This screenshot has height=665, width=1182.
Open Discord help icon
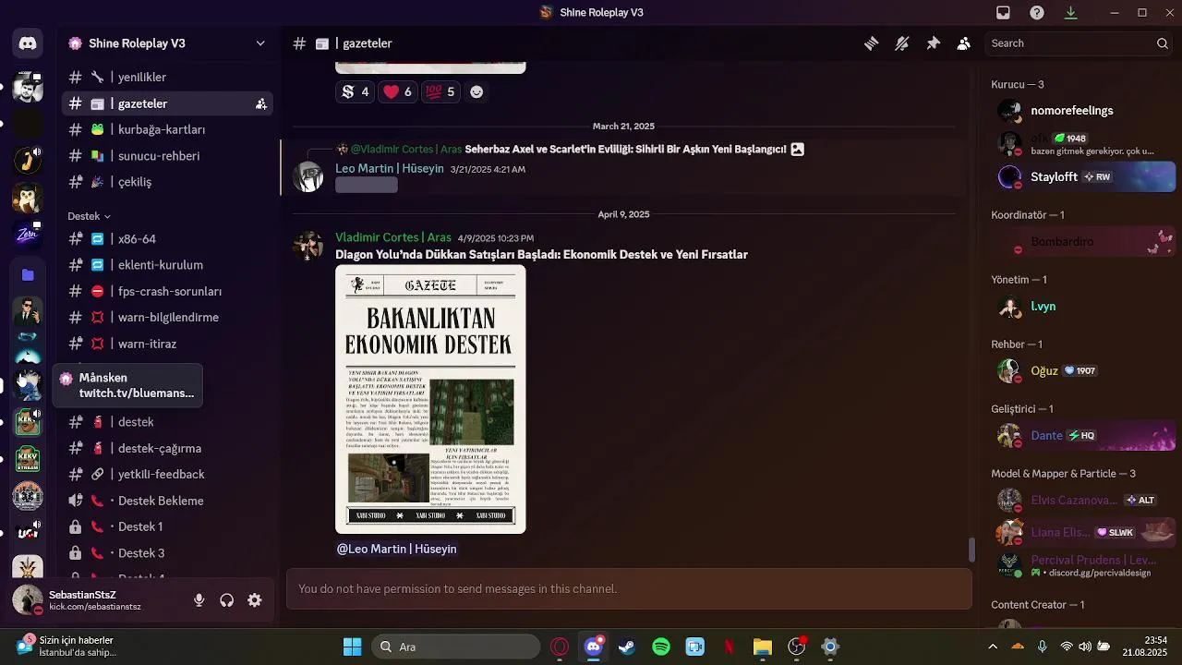[1037, 13]
